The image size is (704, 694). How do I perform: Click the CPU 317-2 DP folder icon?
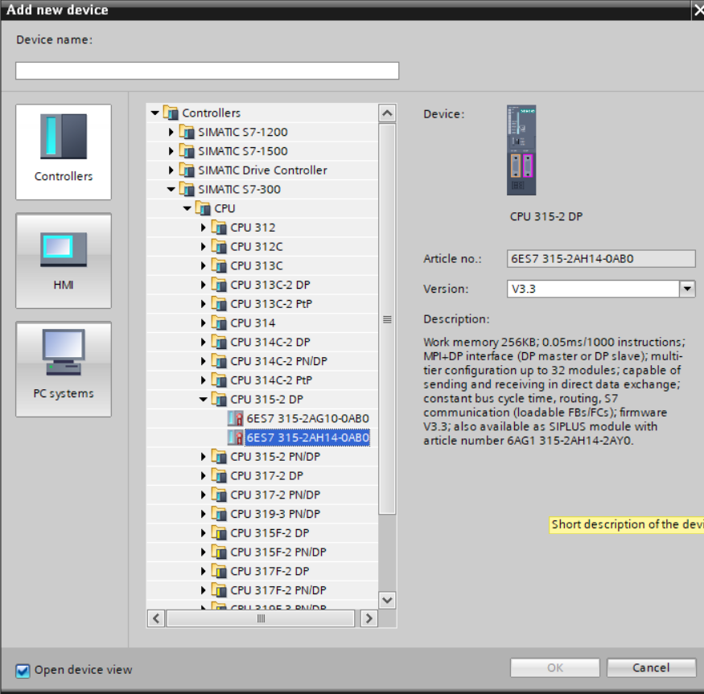pos(219,475)
